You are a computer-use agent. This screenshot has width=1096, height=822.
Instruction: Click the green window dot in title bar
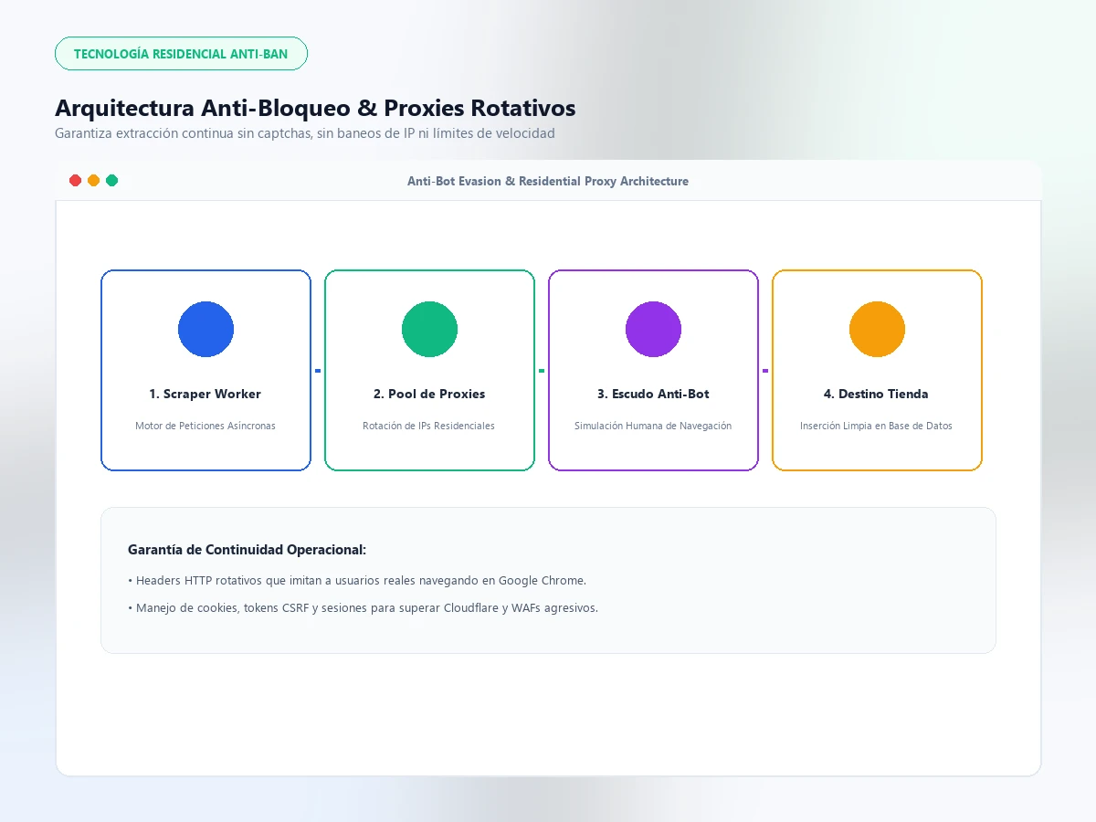111,181
